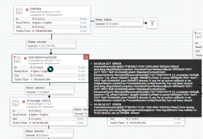Screen dimensions: 203x139
Task: Click 'Queued 1 (572.94 KB)' text
Action: click(41, 46)
